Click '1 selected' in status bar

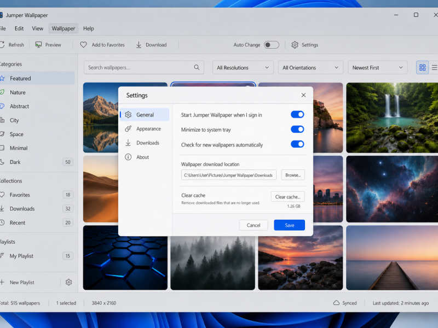coord(66,303)
